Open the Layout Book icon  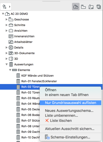(91, 7)
